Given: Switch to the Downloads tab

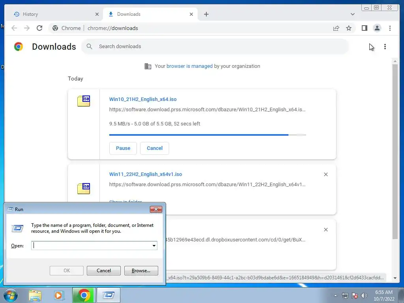Looking at the screenshot, I should [150, 14].
